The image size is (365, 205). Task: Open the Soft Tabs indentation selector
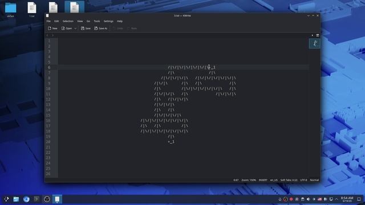click(x=289, y=180)
